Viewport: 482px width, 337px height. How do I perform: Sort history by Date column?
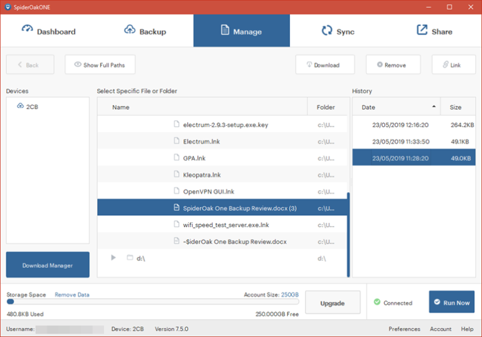tap(396, 107)
